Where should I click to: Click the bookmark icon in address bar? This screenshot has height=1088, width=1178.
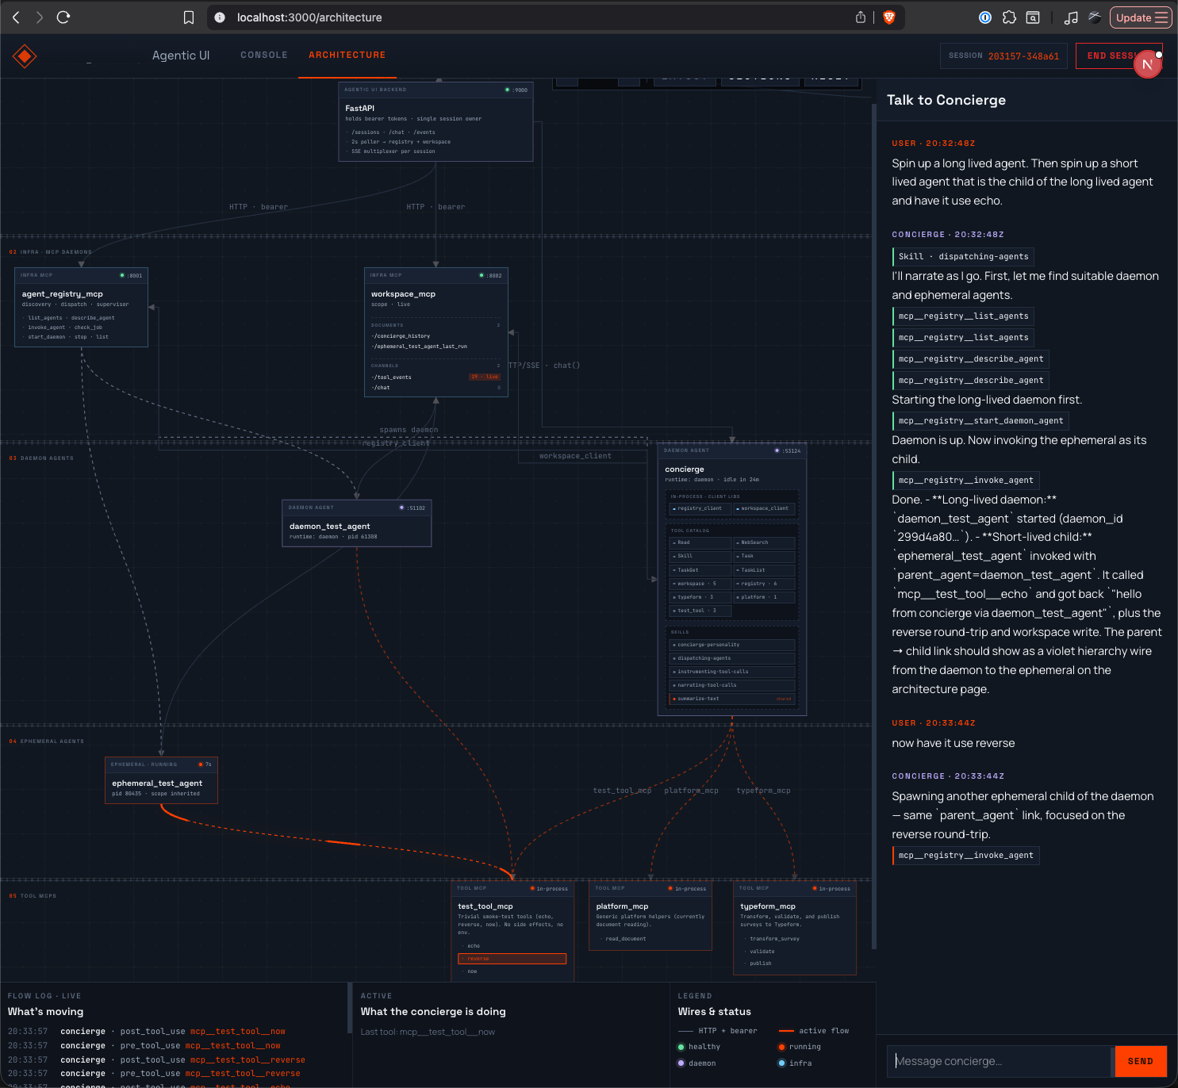tap(189, 17)
